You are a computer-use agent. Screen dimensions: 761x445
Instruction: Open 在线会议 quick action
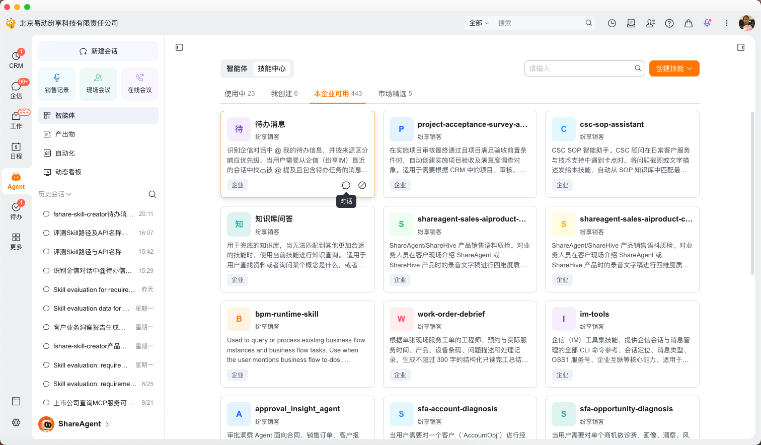click(x=140, y=84)
